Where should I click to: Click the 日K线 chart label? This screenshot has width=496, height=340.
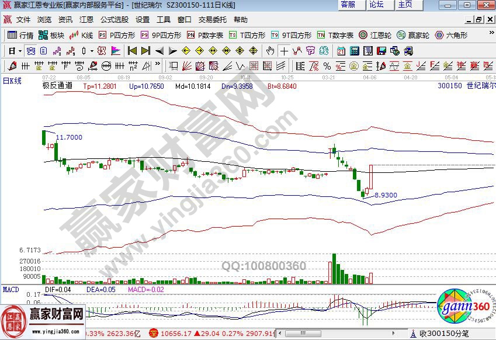coord(13,80)
